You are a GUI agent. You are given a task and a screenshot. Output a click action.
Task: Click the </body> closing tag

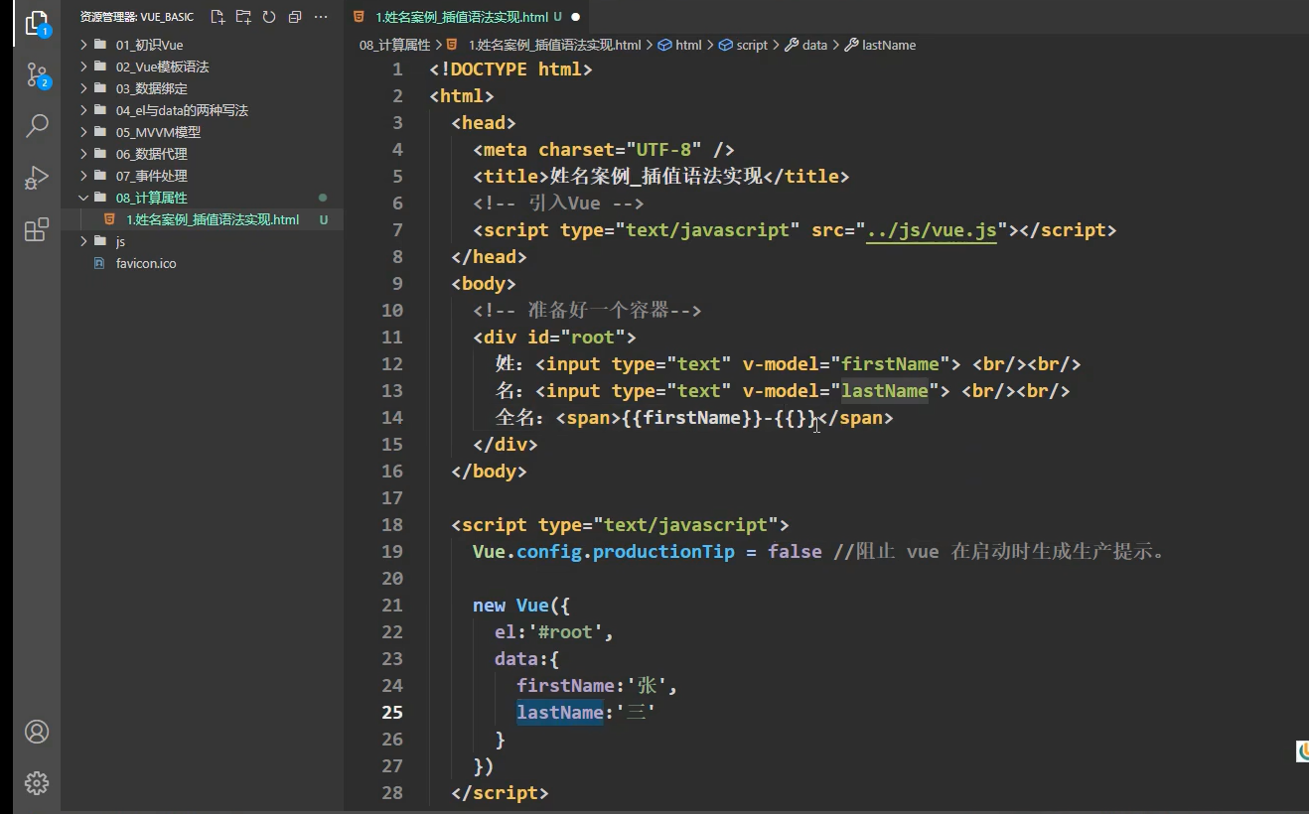489,472
